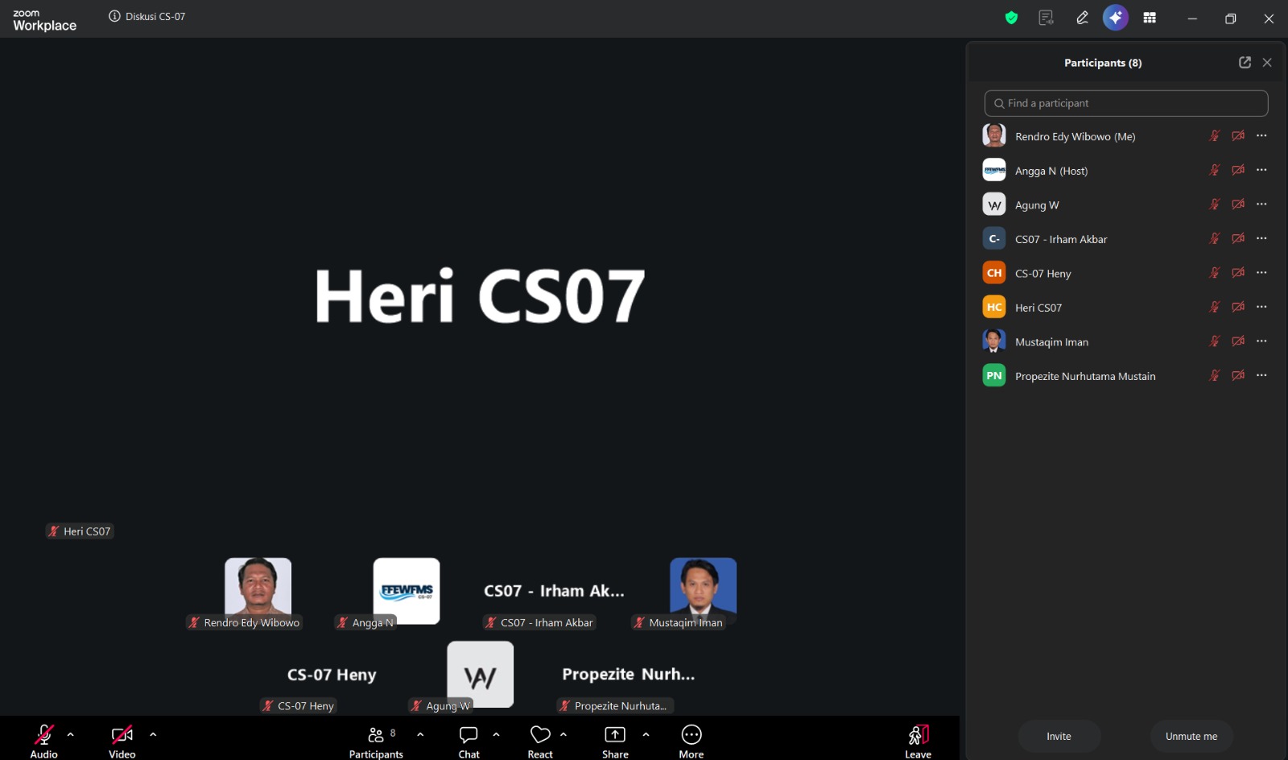Select Rendro Edy Wibowo video thumbnail

pos(258,589)
